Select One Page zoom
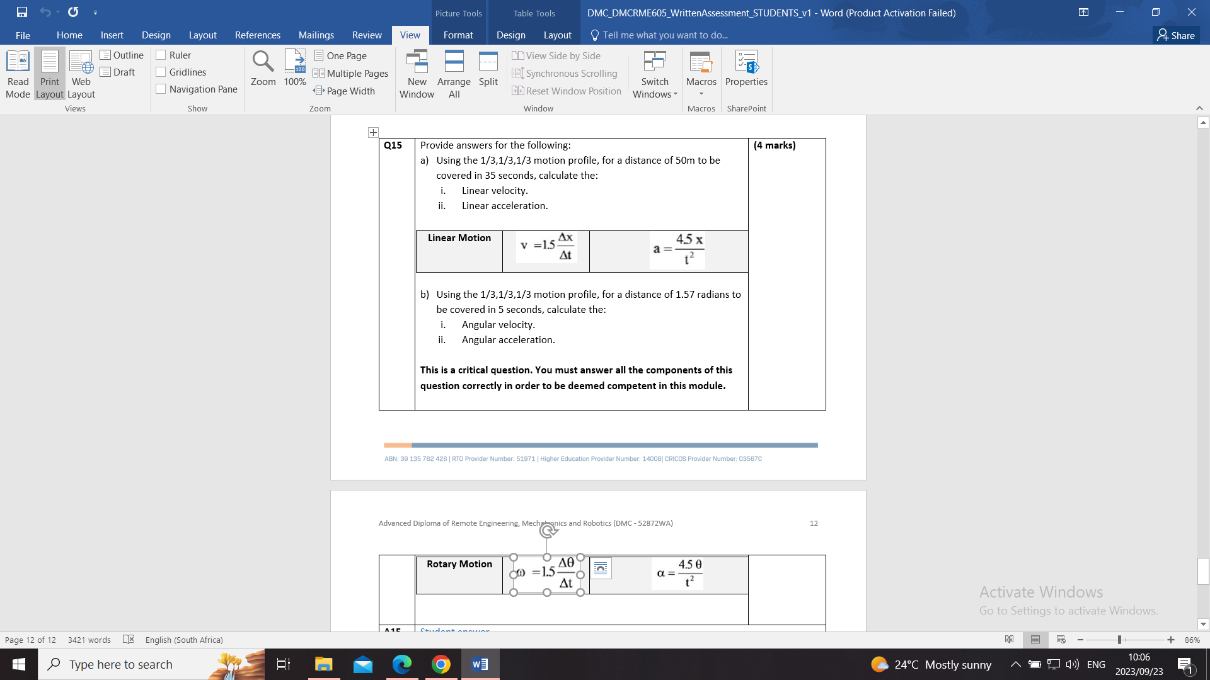 pos(340,55)
